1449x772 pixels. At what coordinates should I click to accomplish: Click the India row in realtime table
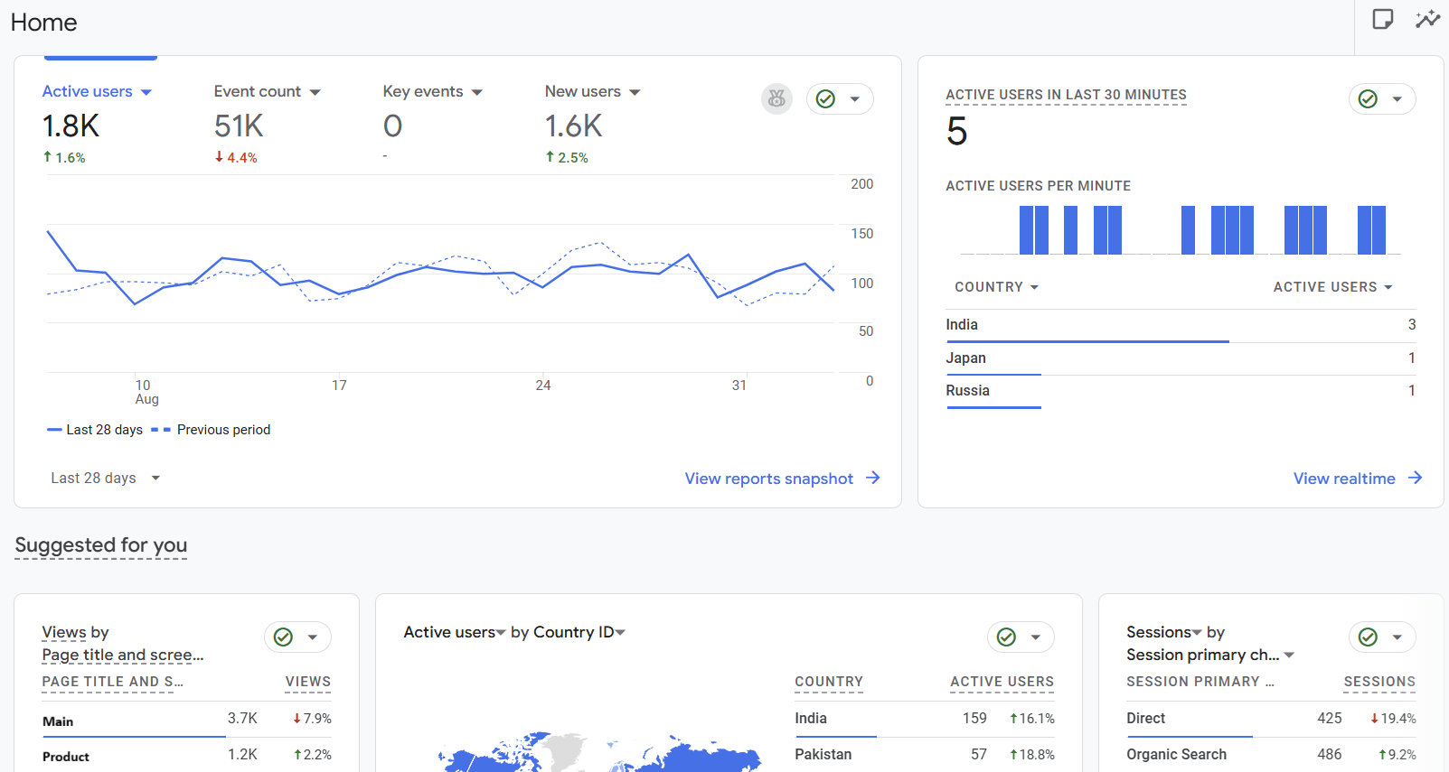pyautogui.click(x=962, y=324)
